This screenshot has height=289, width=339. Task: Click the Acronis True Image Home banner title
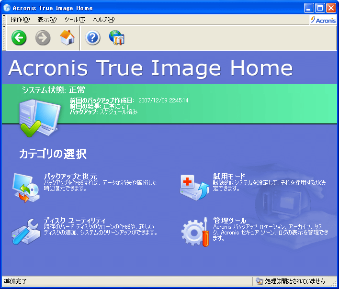(150, 68)
